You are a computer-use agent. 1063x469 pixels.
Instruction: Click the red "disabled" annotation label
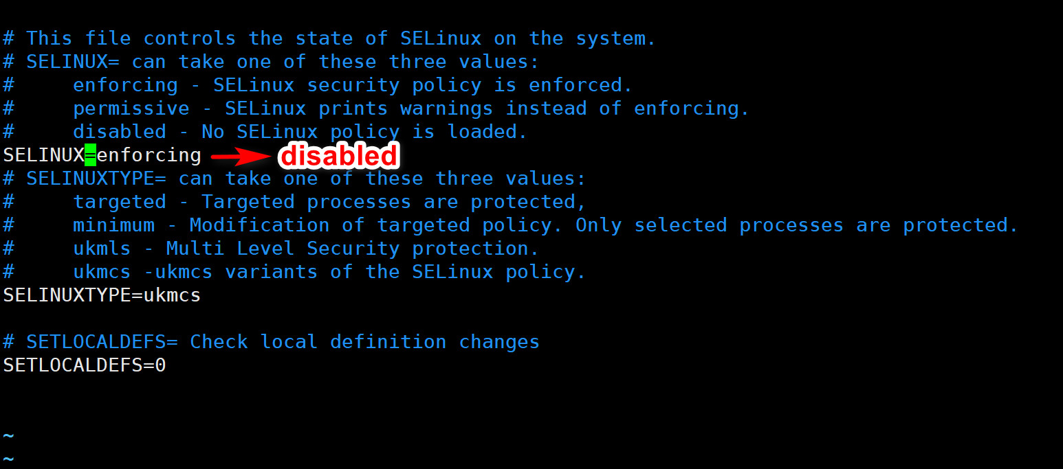[339, 157]
